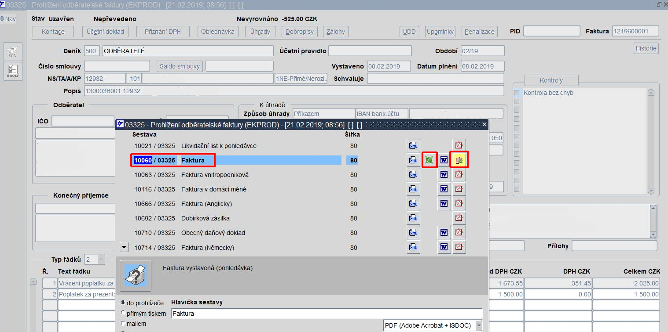Click the Přiznání DPH button

pos(162,32)
